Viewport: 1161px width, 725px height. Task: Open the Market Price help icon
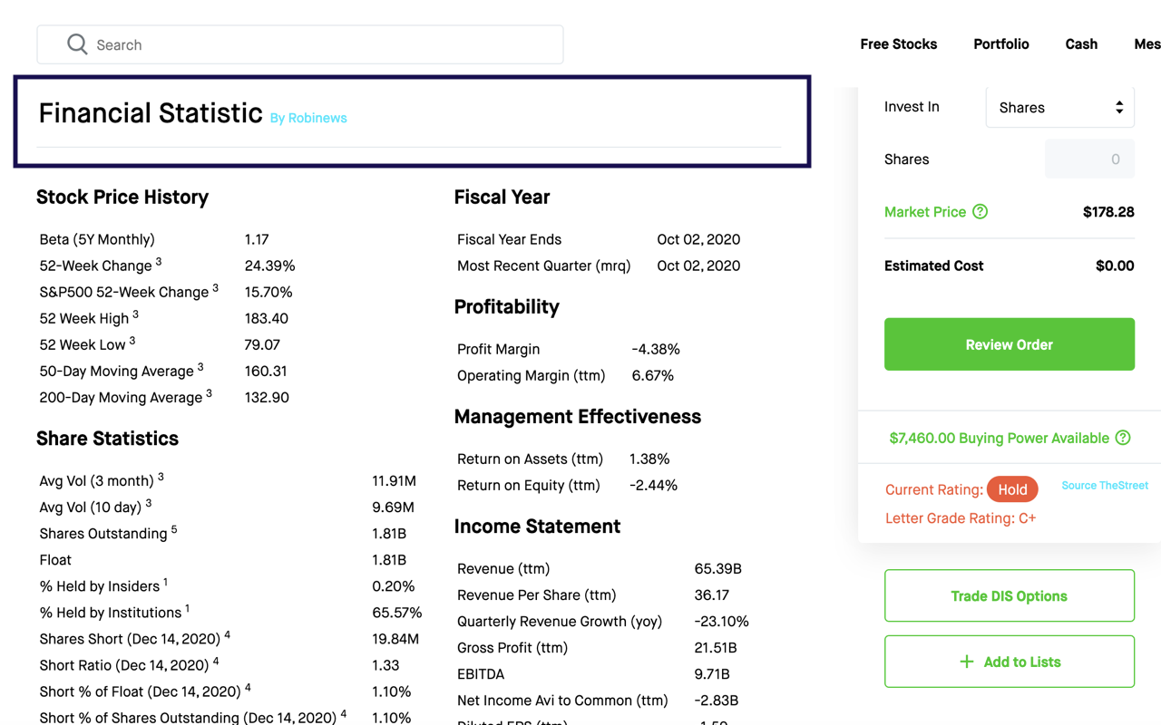pyautogui.click(x=981, y=211)
